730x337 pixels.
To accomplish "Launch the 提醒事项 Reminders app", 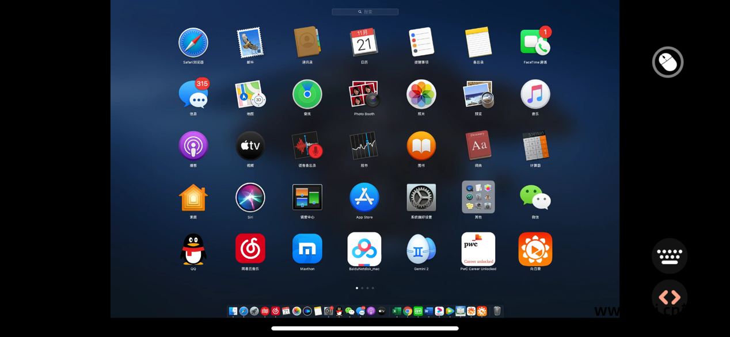I will click(x=421, y=43).
